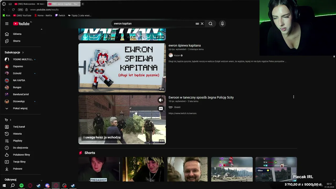
Task: Select the ewron kapitan browser tab
Action: (x=64, y=4)
